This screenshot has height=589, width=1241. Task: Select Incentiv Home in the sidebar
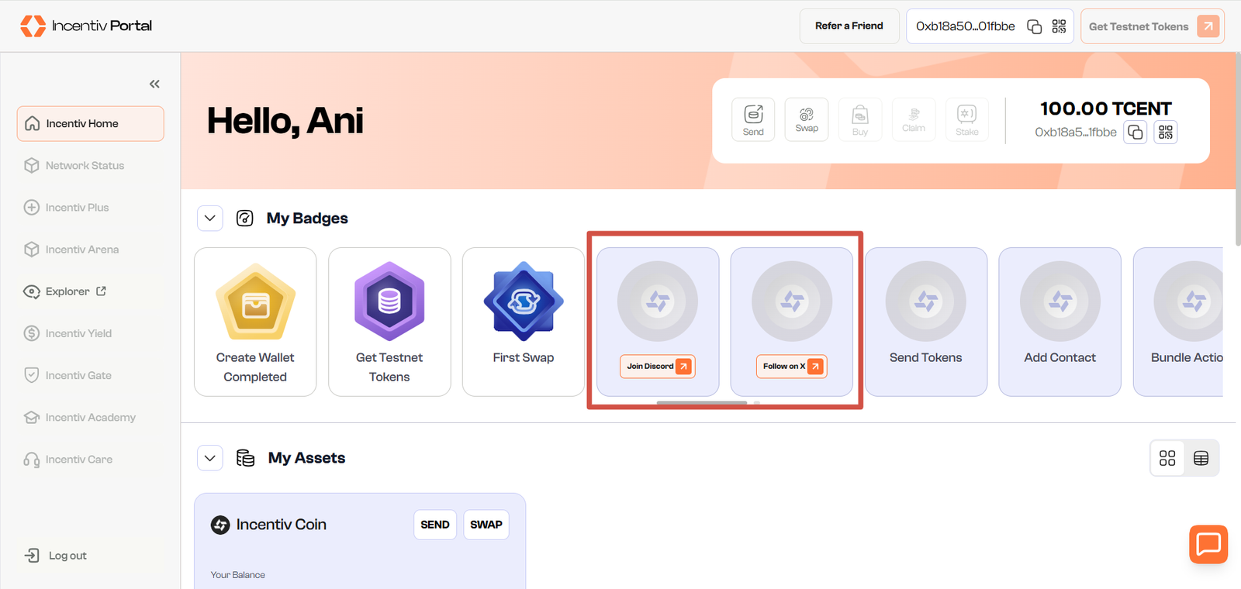click(90, 124)
